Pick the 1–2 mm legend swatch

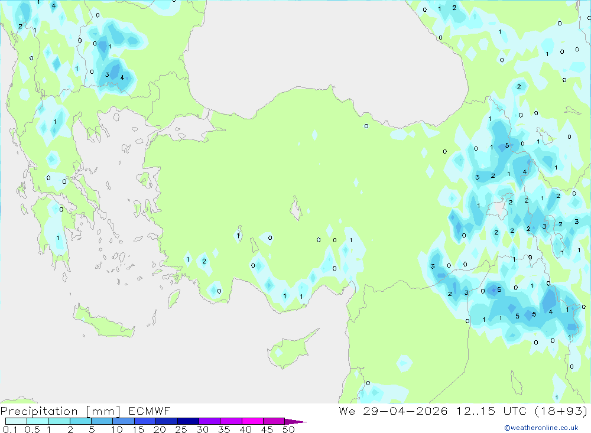tap(59, 421)
